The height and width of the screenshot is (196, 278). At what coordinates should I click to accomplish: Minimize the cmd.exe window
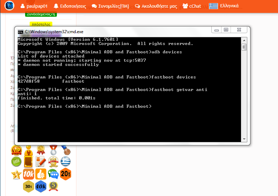(217, 30)
